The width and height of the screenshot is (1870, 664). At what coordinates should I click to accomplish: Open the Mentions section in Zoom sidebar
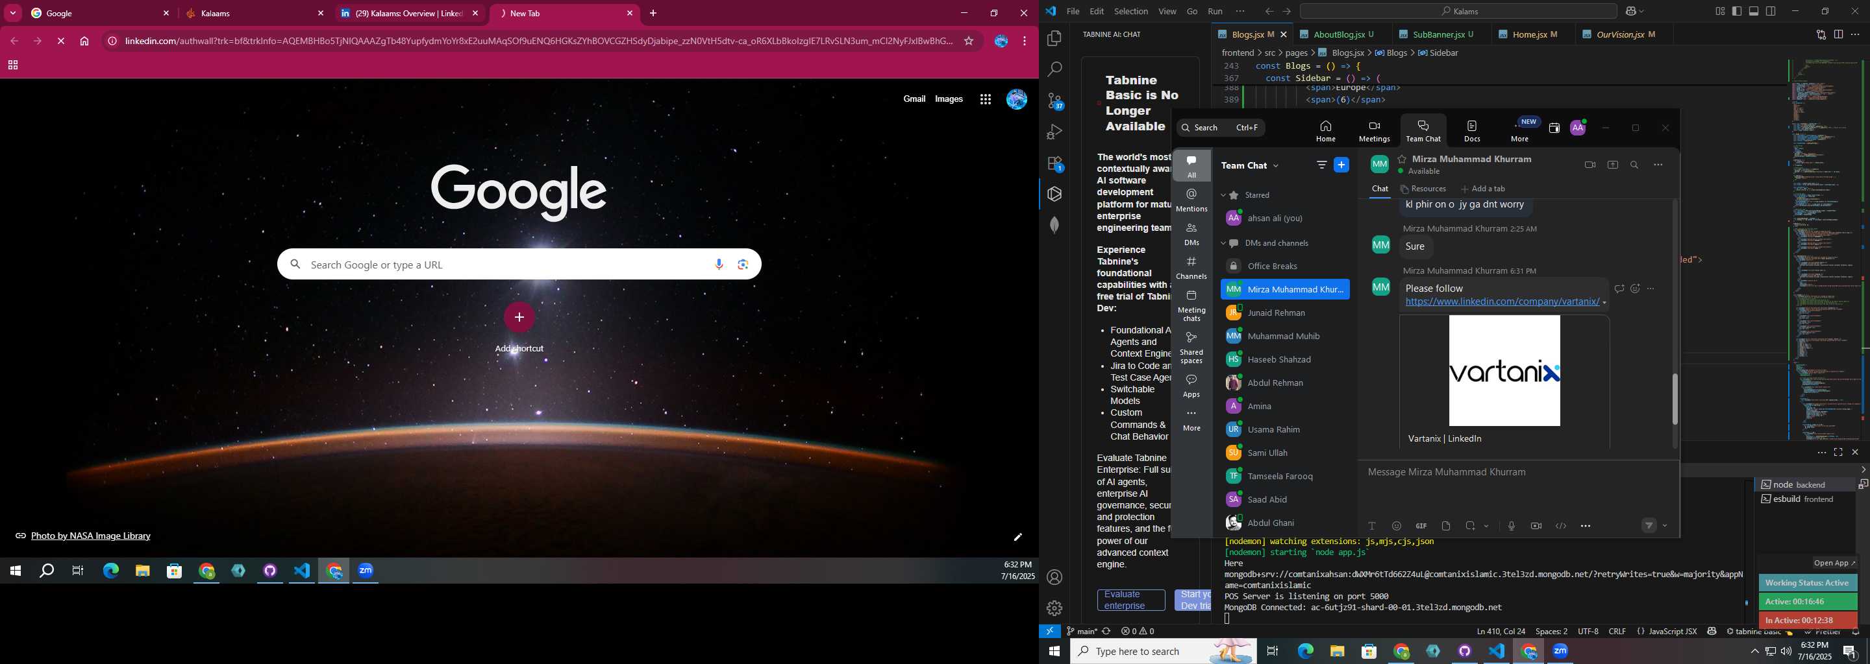coord(1191,200)
